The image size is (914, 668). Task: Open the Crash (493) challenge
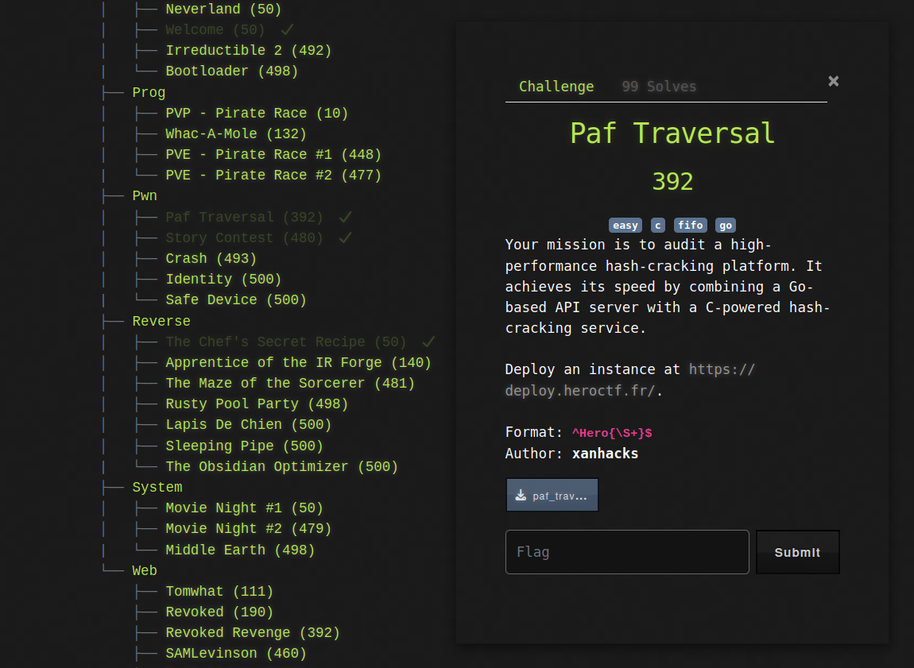pos(211,258)
